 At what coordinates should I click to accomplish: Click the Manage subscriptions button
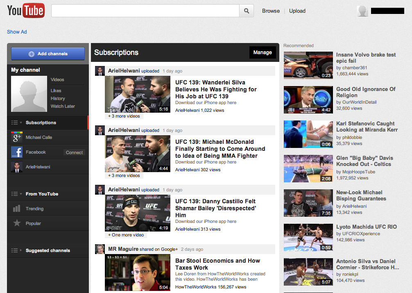click(x=263, y=52)
